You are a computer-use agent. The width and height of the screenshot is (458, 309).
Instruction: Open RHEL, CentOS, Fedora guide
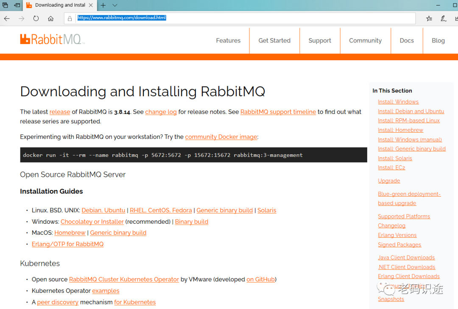161,210
